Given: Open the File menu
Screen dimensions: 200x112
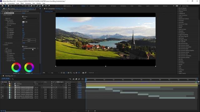Looking at the screenshot, I should click(2, 3).
